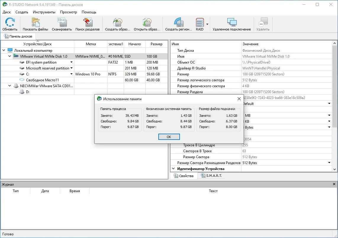Click Готово in the status bar

coord(8,234)
